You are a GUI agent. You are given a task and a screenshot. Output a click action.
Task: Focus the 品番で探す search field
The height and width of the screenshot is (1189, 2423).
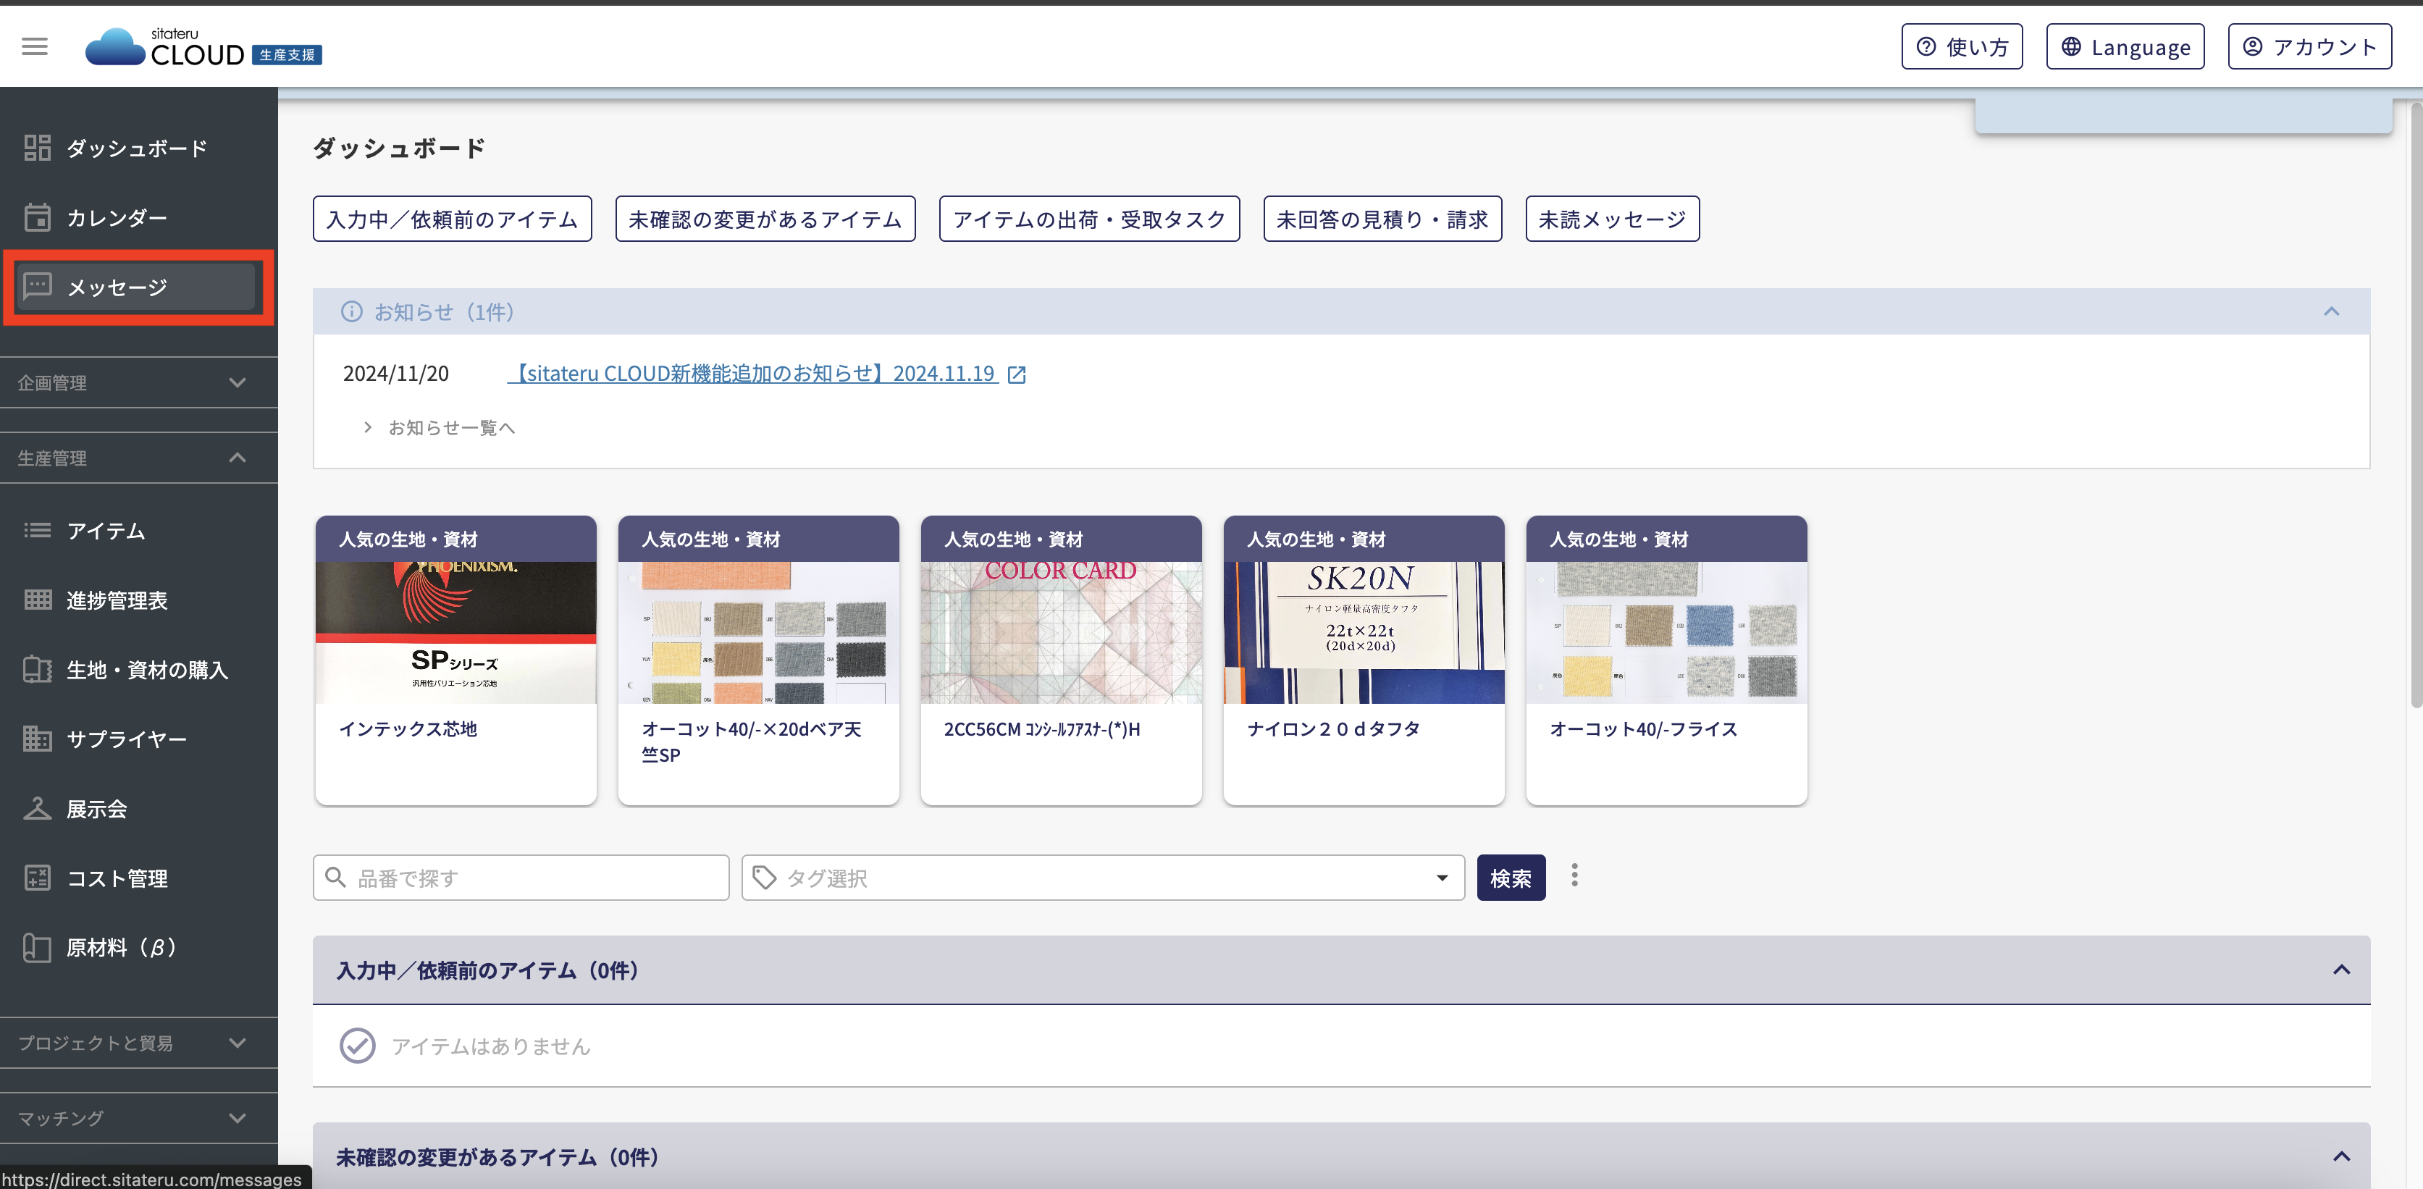[x=521, y=877]
